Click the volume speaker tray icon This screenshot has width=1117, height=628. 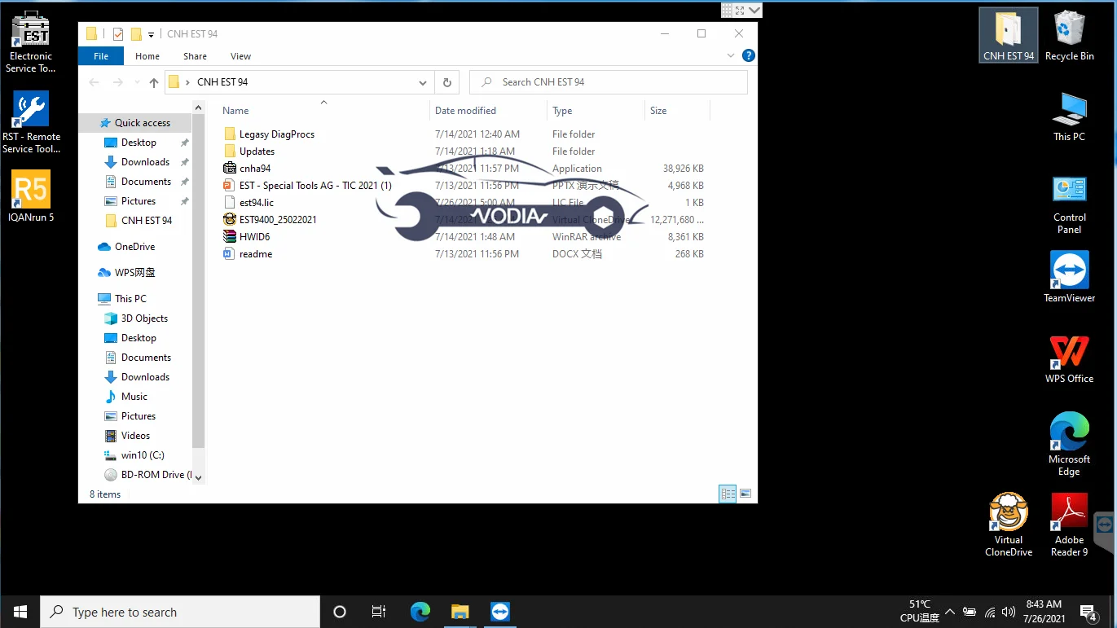pyautogui.click(x=1009, y=612)
